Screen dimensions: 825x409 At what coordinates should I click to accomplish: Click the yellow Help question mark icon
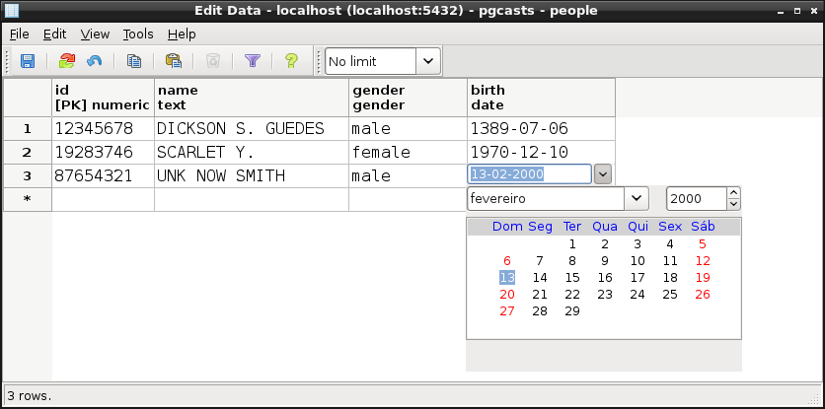coord(291,61)
